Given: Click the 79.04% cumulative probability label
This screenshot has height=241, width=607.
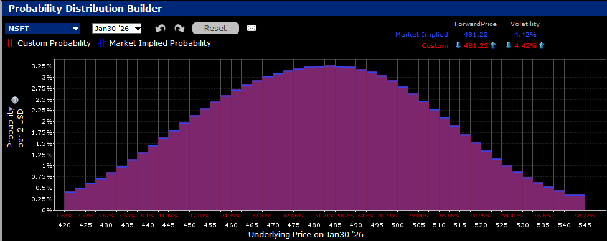Looking at the screenshot, I should click(418, 216).
